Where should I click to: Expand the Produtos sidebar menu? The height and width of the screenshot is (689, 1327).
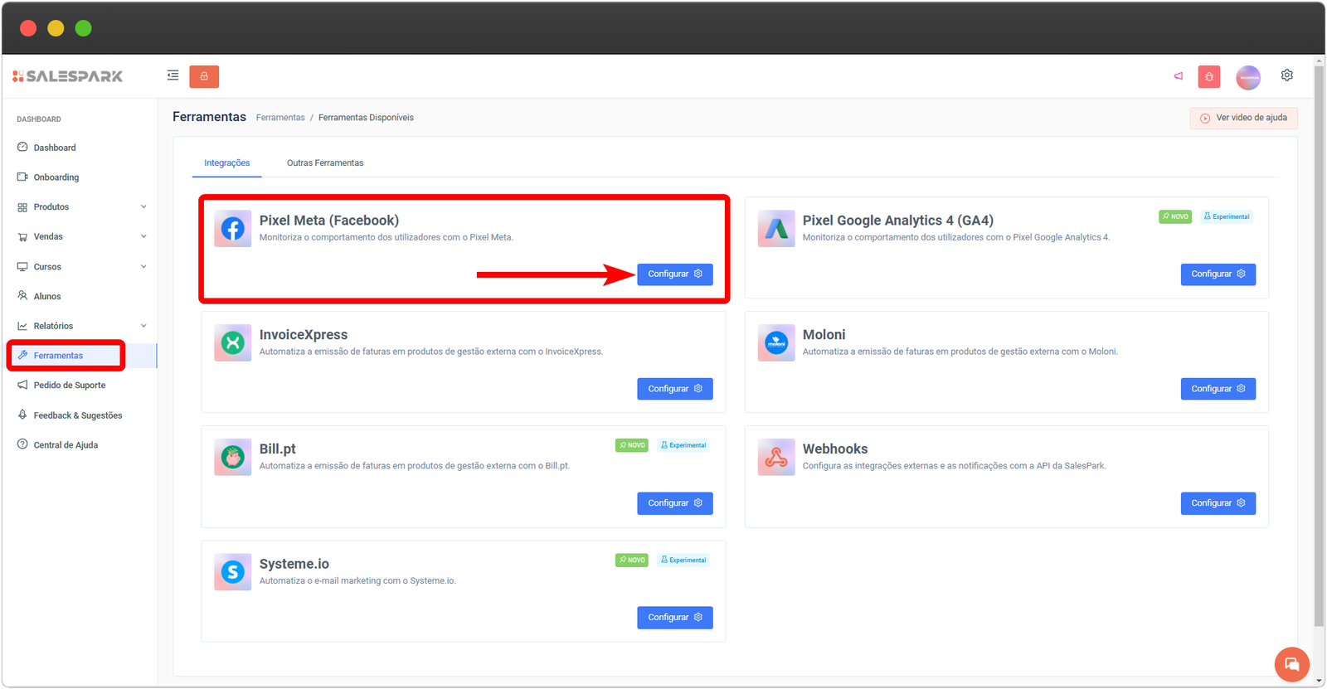80,207
